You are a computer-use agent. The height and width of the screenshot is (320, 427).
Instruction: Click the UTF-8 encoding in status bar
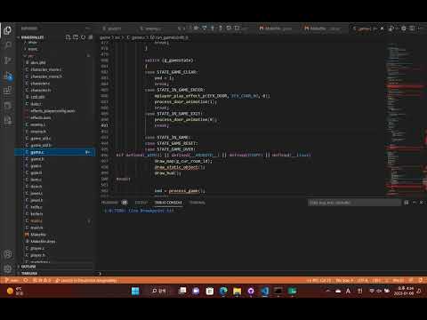[x=362, y=280]
